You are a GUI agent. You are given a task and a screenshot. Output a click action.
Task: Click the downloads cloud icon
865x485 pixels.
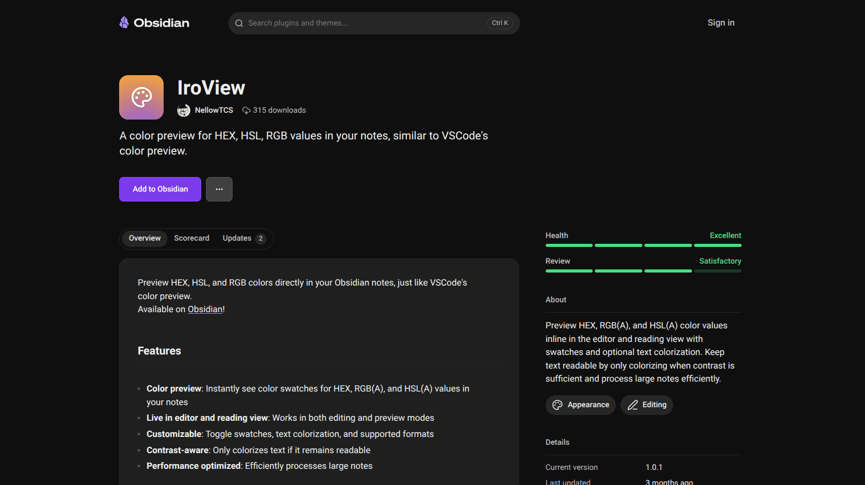(x=246, y=111)
